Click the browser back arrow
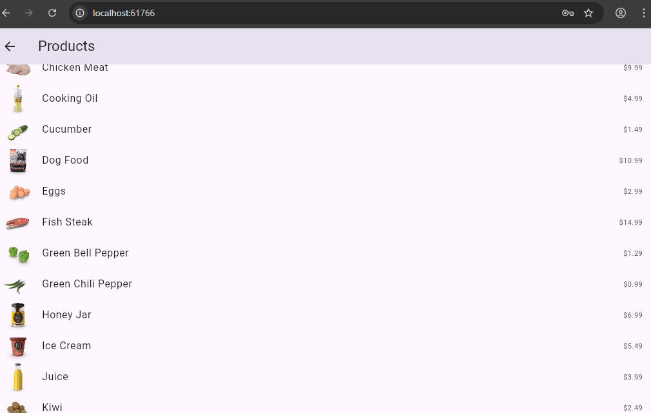This screenshot has height=413, width=651. (6, 13)
